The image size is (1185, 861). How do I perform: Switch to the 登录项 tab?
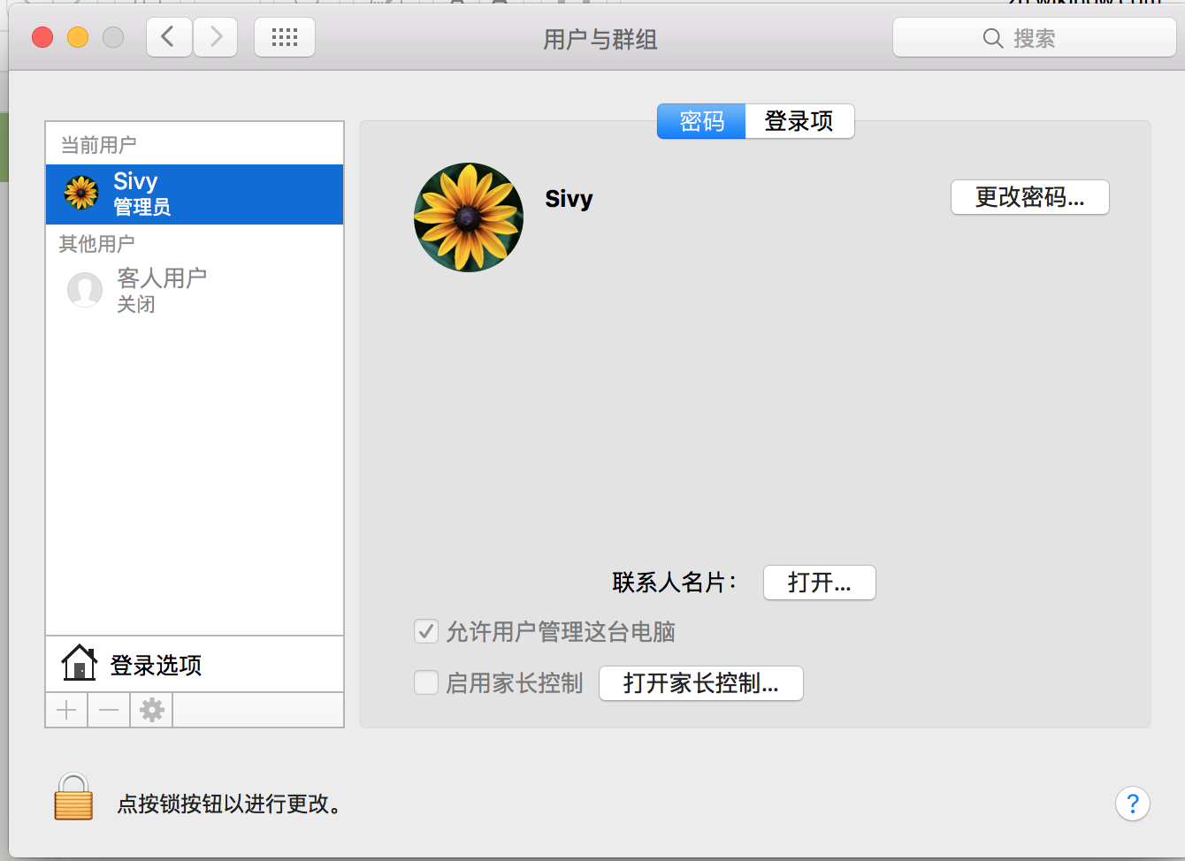[x=799, y=121]
